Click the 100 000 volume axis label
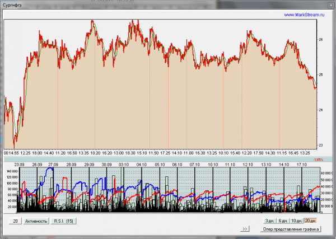This screenshot has width=336, height=239. pyautogui.click(x=12, y=184)
